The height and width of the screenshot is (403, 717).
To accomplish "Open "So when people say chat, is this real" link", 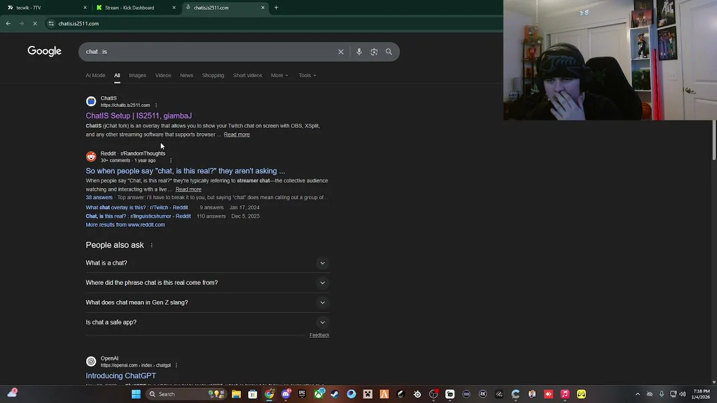I will tap(185, 171).
